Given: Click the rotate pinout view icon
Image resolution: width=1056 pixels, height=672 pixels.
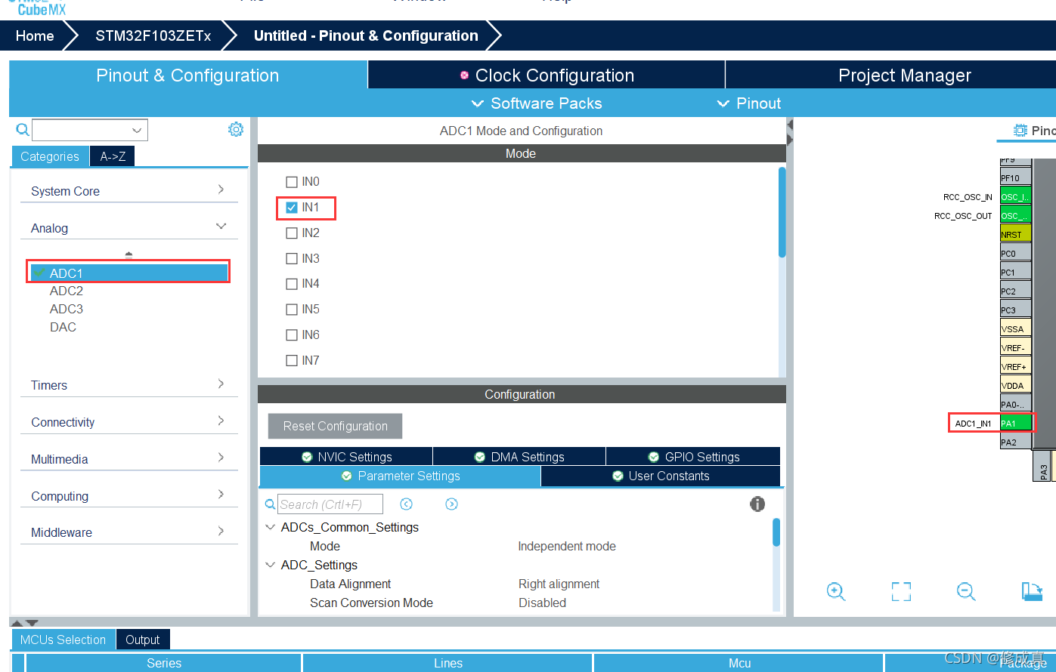Looking at the screenshot, I should (1032, 591).
